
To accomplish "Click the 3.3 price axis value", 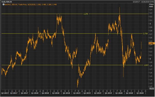I will click(151, 13).
